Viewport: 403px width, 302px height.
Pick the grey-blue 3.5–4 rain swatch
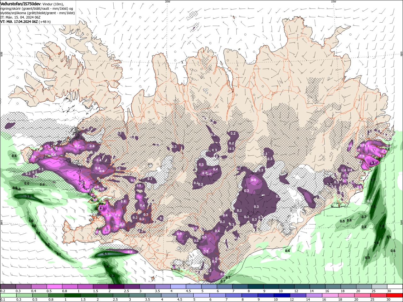point(153,295)
